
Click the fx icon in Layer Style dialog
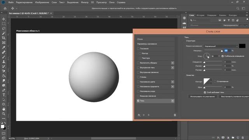(139, 115)
